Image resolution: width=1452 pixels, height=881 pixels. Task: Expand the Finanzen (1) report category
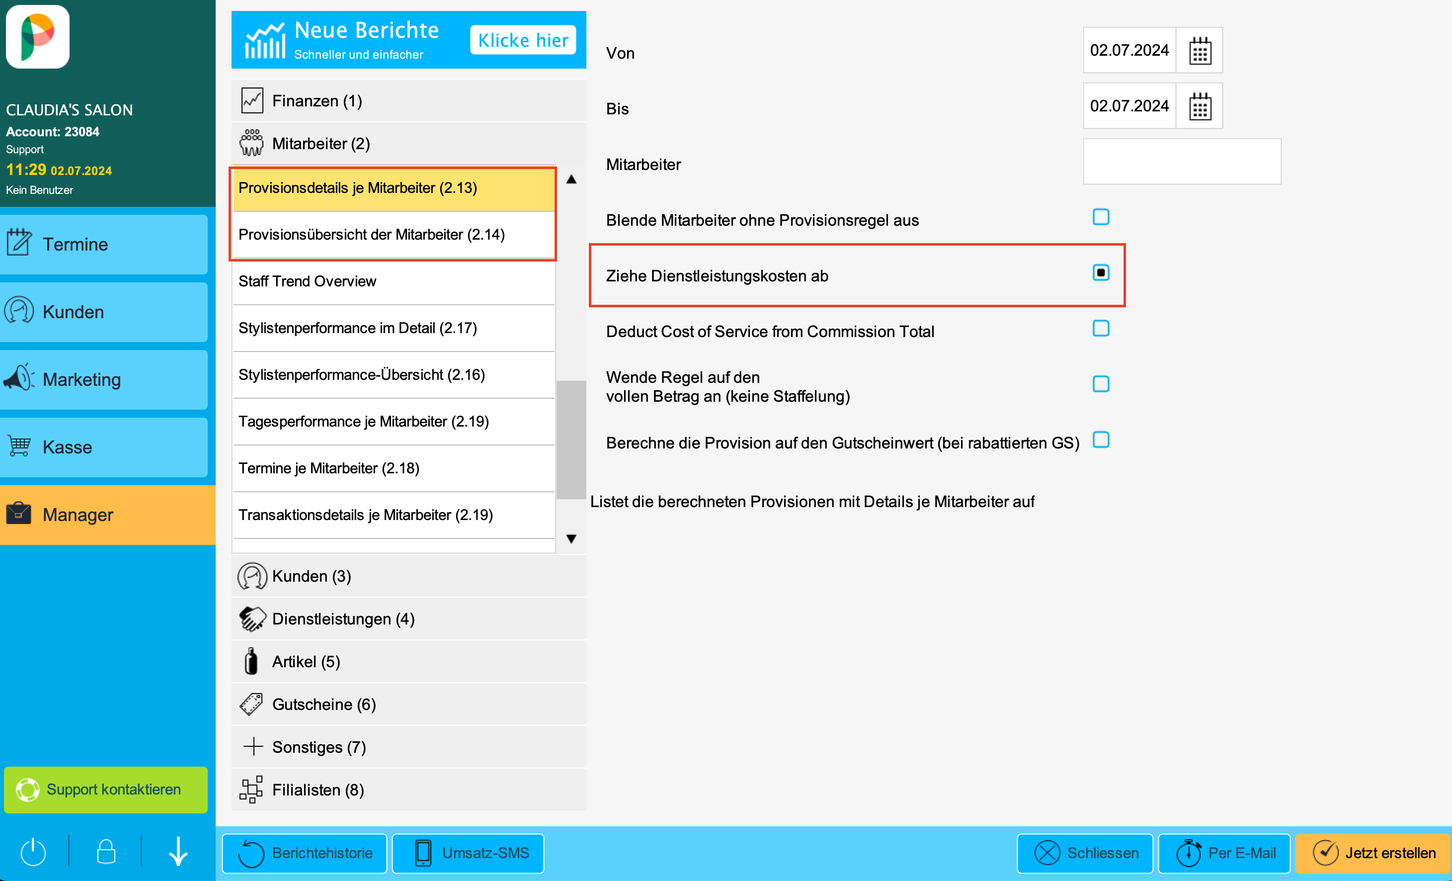coord(409,101)
